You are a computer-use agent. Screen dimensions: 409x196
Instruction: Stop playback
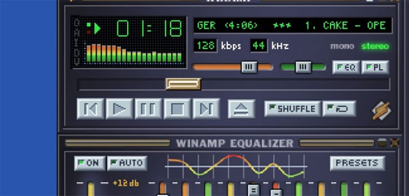[177, 108]
